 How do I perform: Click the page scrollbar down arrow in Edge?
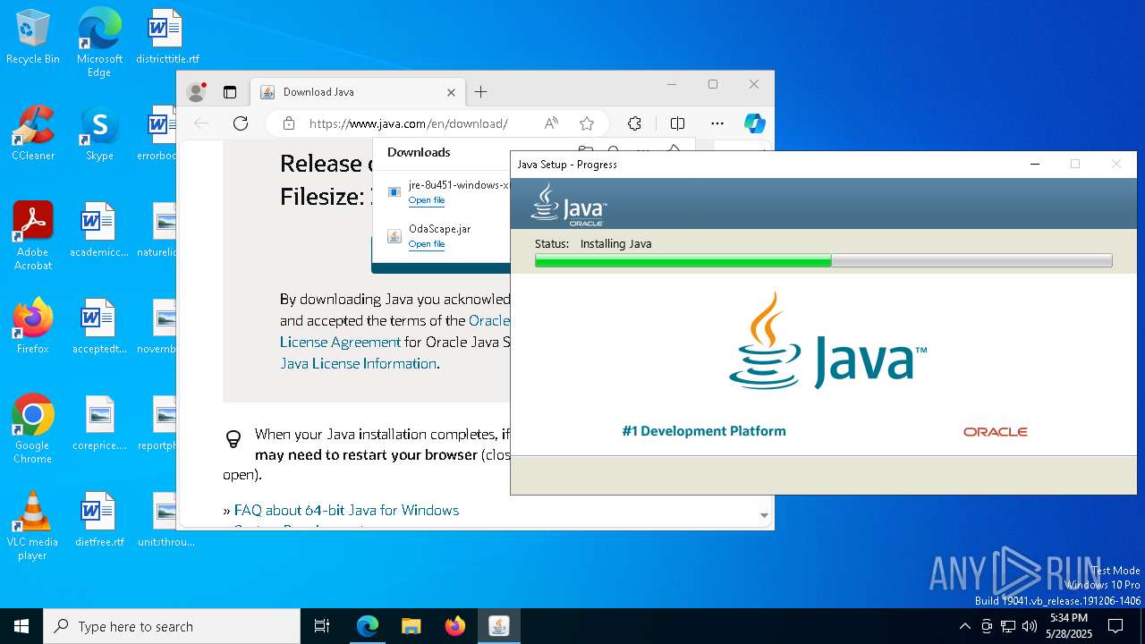(x=764, y=515)
